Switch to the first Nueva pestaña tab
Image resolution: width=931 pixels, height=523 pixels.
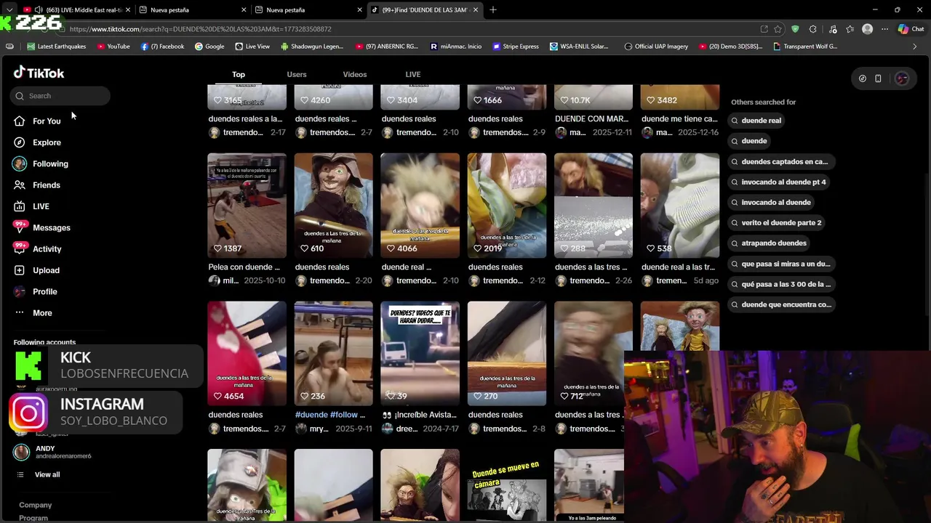click(x=193, y=10)
